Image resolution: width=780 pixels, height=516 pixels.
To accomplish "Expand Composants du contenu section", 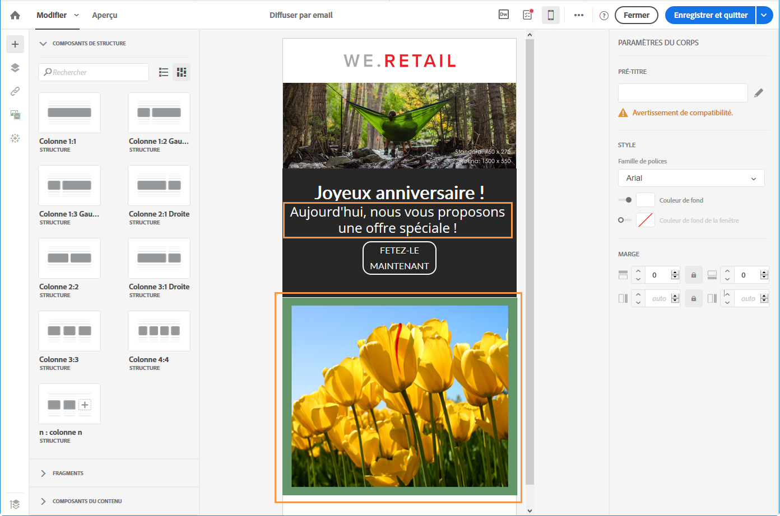I will tap(87, 501).
